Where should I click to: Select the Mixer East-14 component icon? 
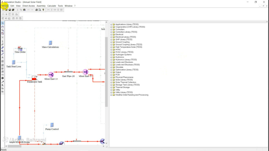click(x=51, y=75)
